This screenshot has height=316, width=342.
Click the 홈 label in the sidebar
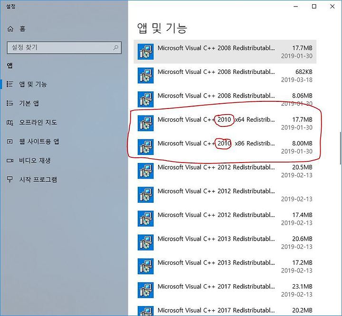22,29
